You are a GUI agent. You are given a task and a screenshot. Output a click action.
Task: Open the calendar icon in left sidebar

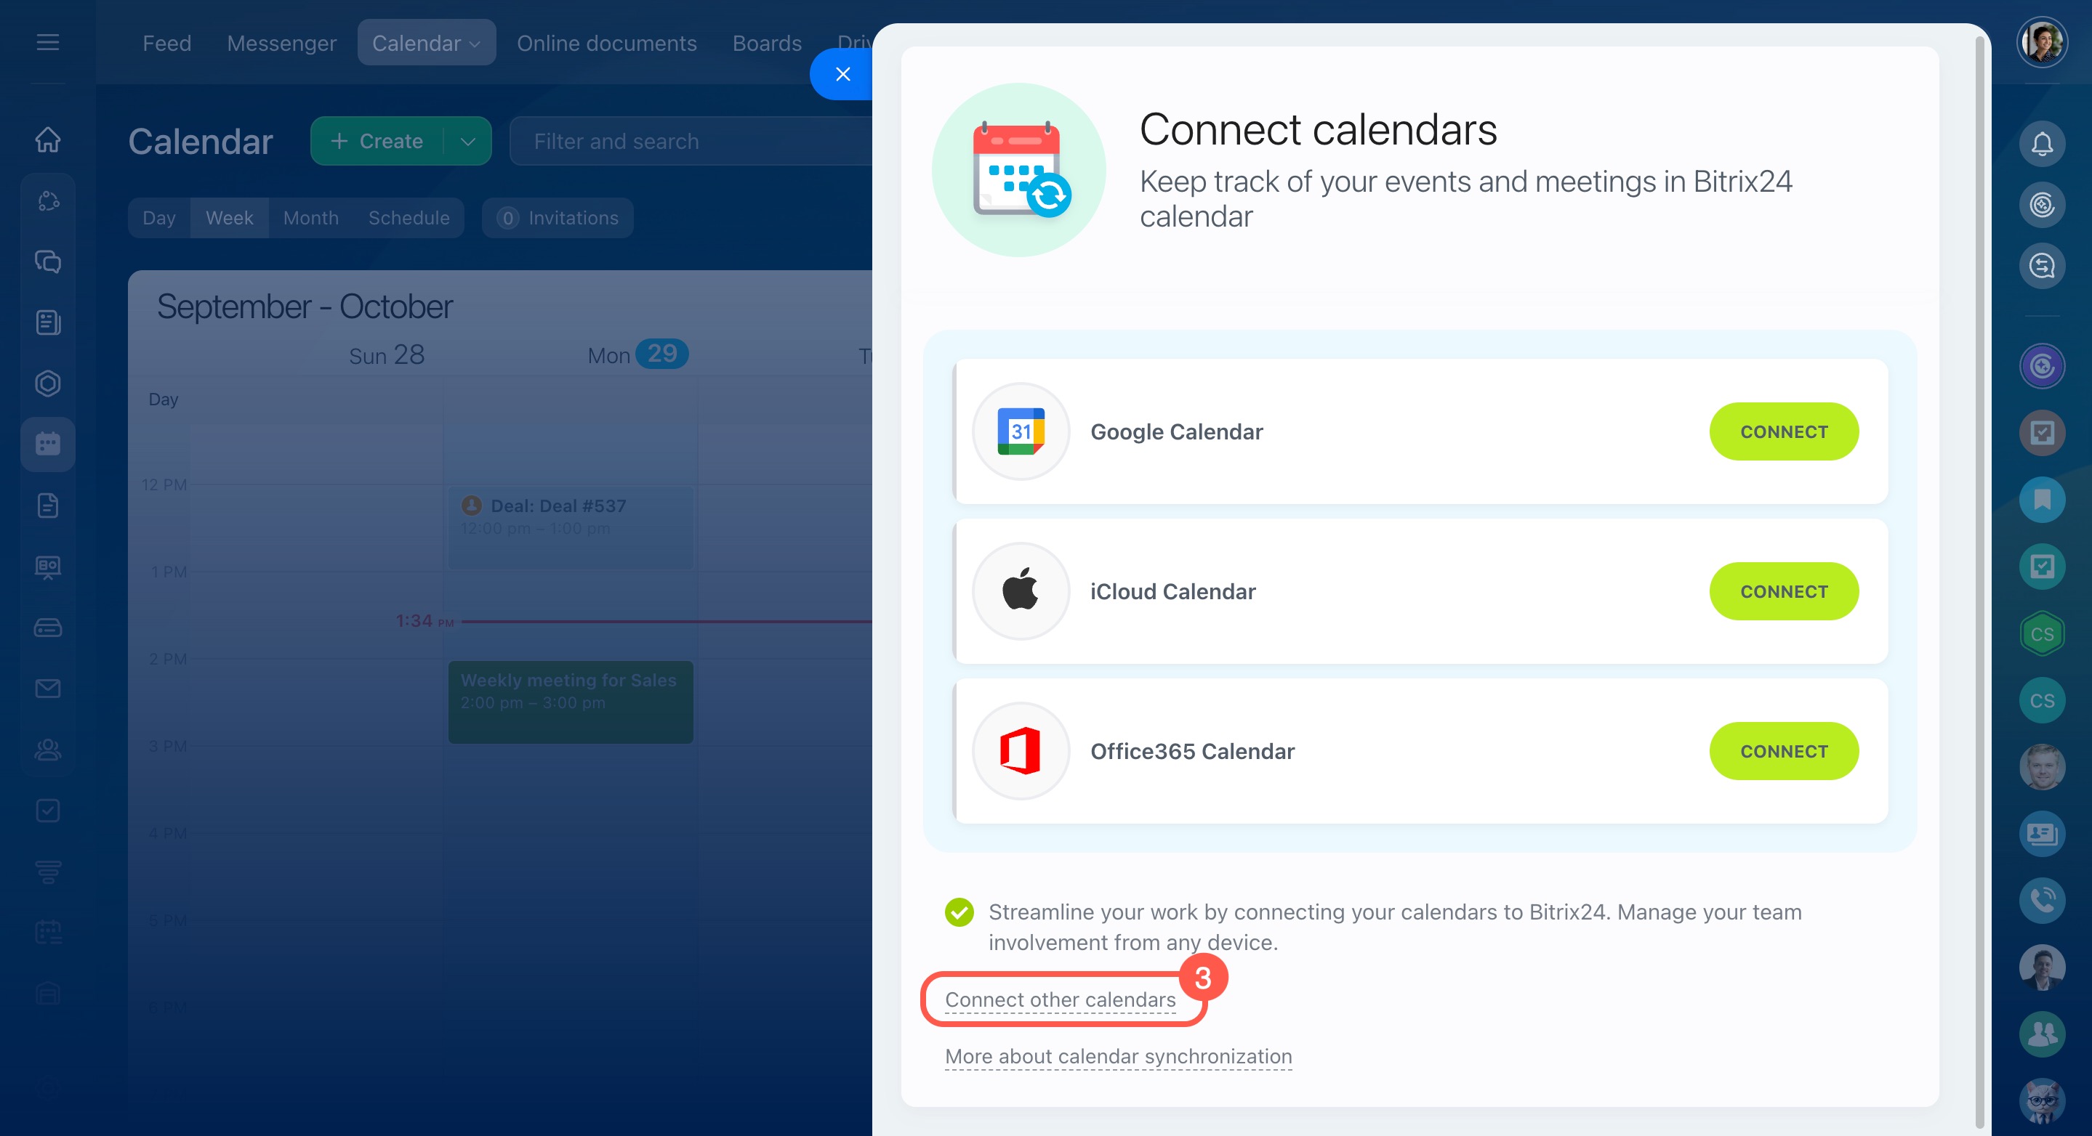(x=48, y=444)
